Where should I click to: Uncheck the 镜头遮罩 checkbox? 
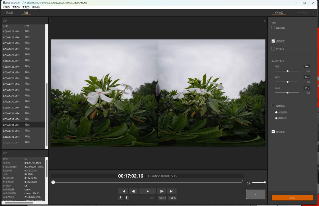[273, 132]
